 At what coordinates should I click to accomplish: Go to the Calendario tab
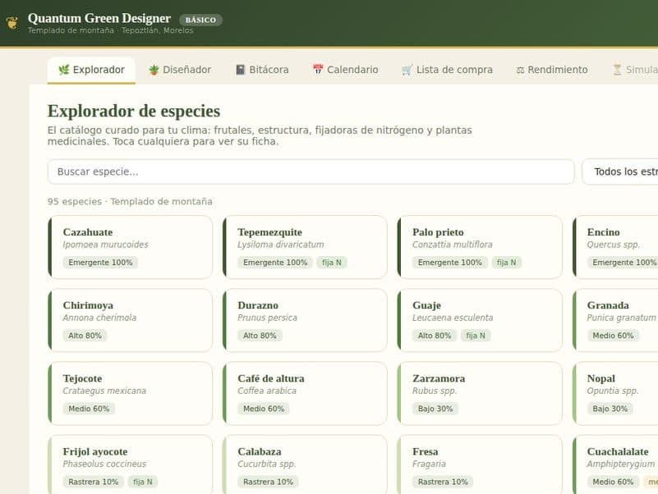[346, 70]
